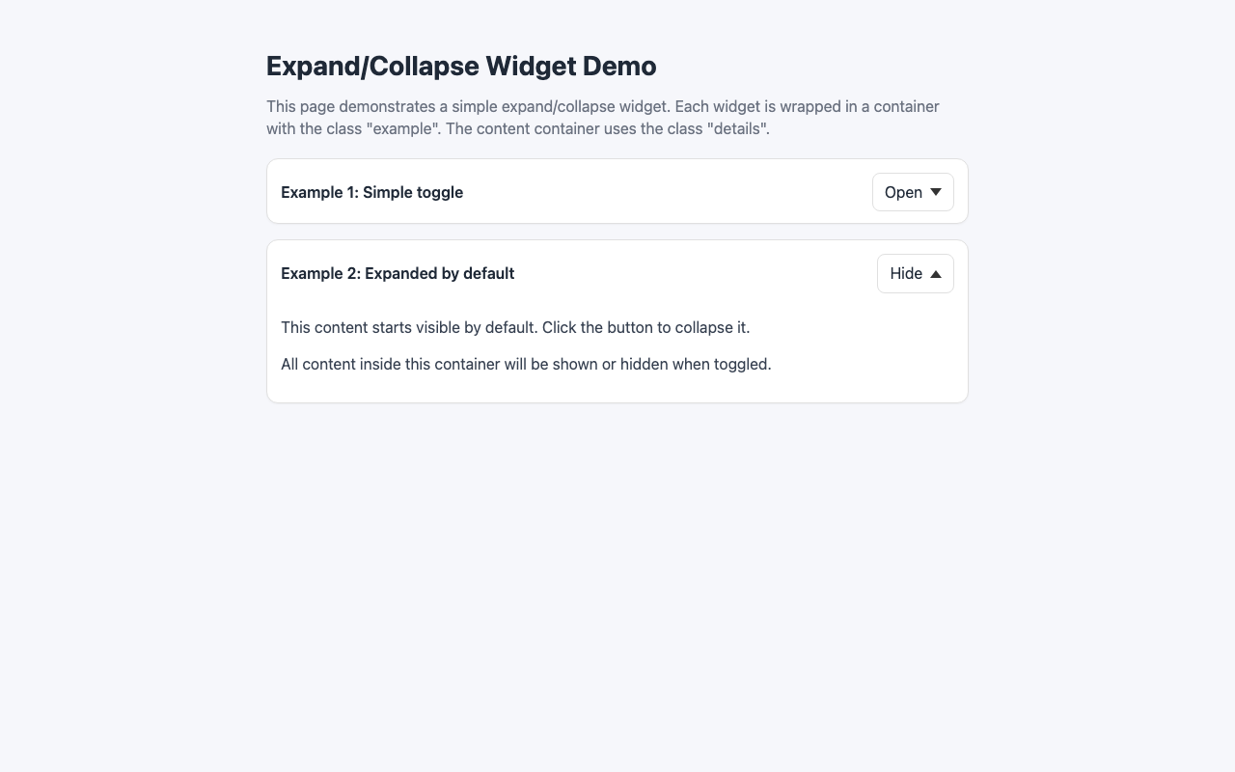Select the introductory description paragraph
The height and width of the screenshot is (772, 1235).
click(603, 117)
